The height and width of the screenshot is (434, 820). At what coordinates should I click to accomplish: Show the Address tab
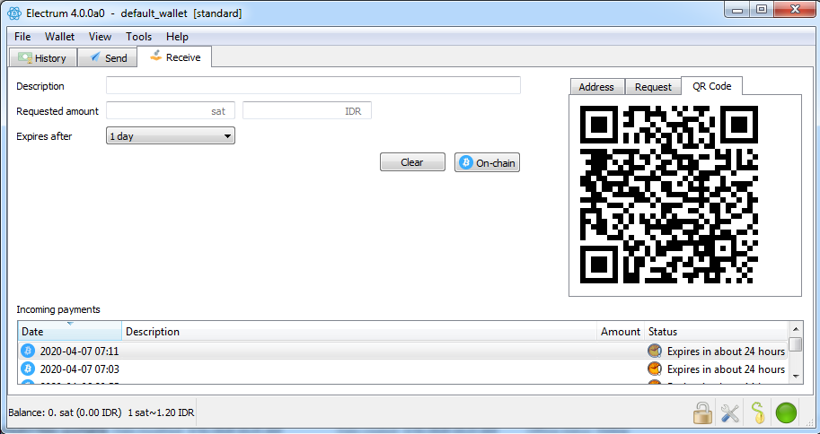(x=596, y=87)
